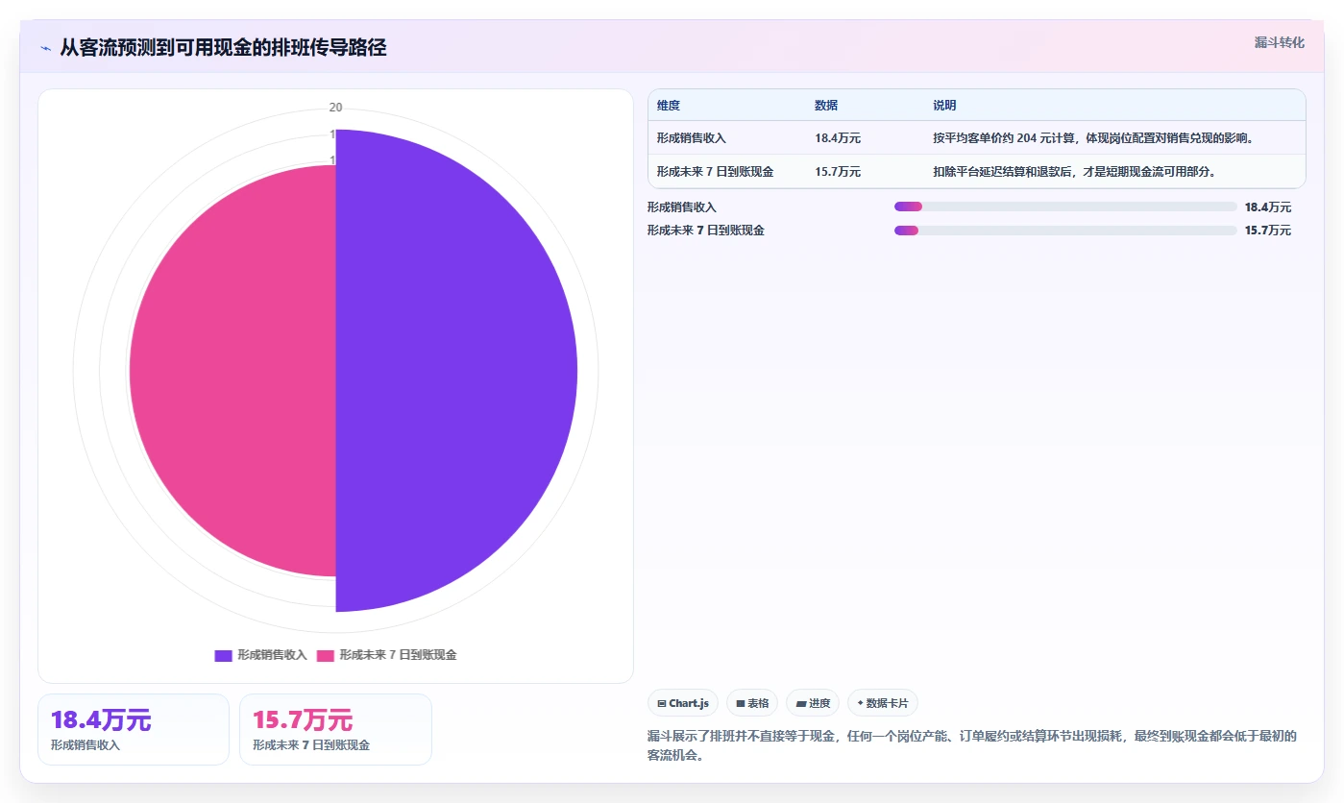This screenshot has height=803, width=1344.
Task: Click the explanation starting 按平均客单价约 204 元计算
Action: point(1094,138)
